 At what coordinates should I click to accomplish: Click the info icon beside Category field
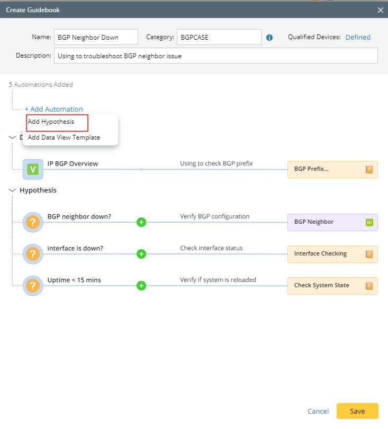pyautogui.click(x=269, y=38)
